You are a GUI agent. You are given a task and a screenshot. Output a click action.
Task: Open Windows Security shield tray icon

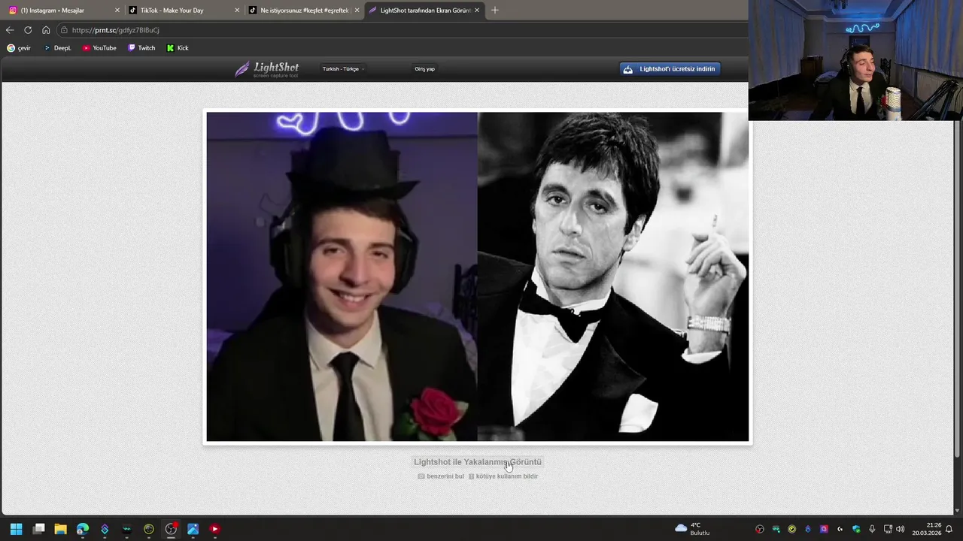pos(856,529)
